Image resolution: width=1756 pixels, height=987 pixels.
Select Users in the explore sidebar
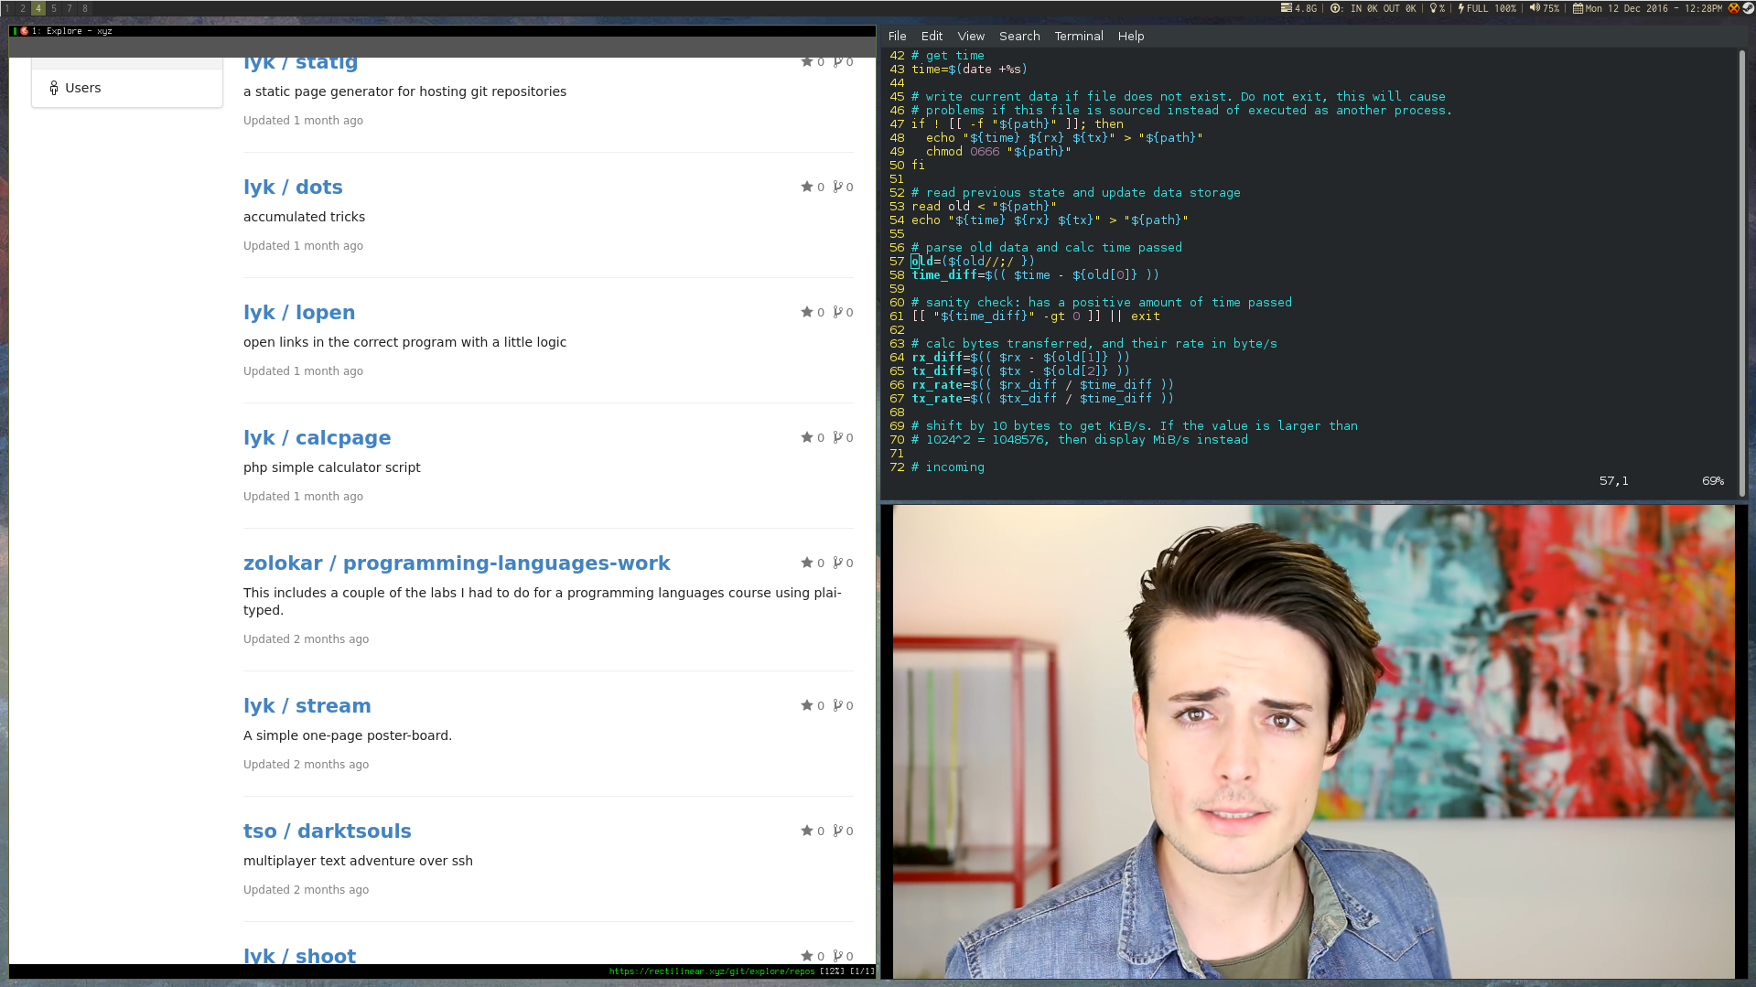click(127, 88)
